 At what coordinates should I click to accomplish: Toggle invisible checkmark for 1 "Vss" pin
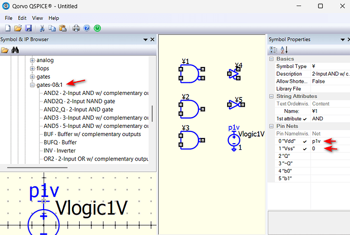[x=305, y=148]
